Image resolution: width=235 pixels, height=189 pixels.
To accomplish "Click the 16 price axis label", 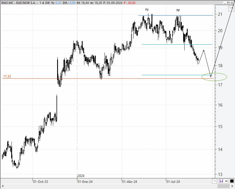I will coord(220,105).
